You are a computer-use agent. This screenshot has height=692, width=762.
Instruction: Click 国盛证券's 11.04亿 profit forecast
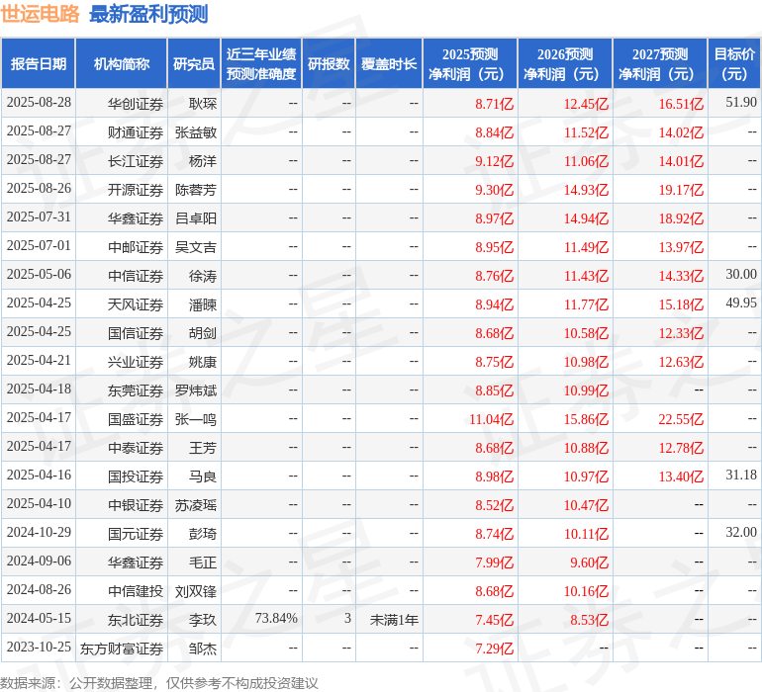point(491,418)
